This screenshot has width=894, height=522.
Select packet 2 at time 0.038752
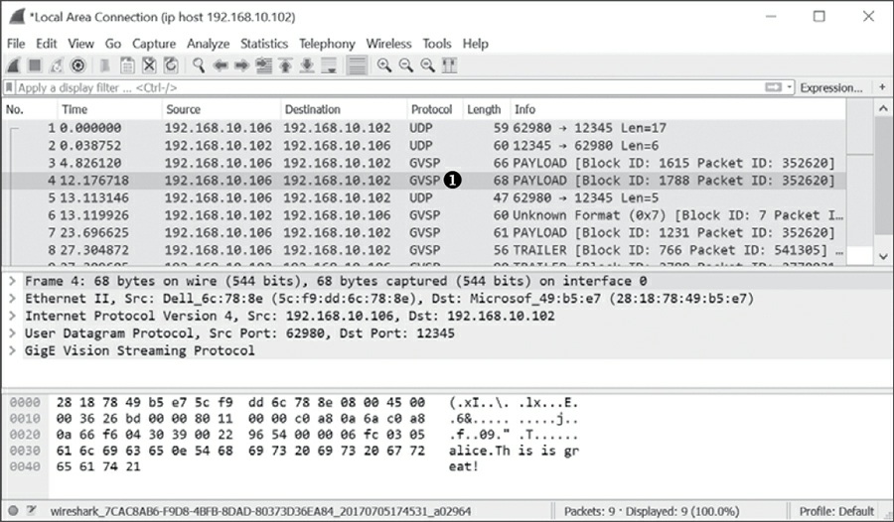pyautogui.click(x=425, y=146)
